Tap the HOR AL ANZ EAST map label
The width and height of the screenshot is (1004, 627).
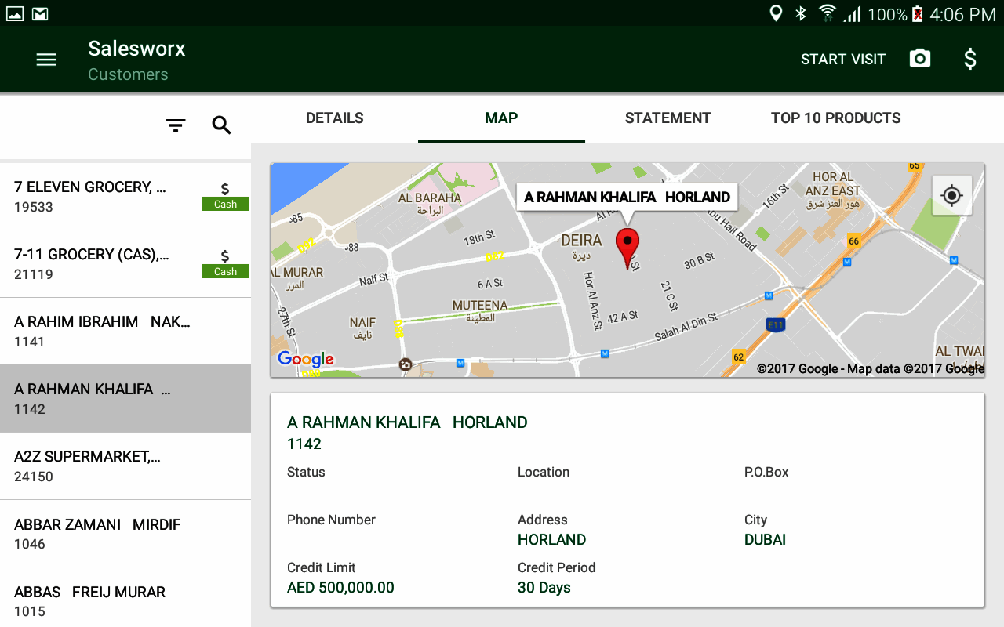pyautogui.click(x=833, y=184)
